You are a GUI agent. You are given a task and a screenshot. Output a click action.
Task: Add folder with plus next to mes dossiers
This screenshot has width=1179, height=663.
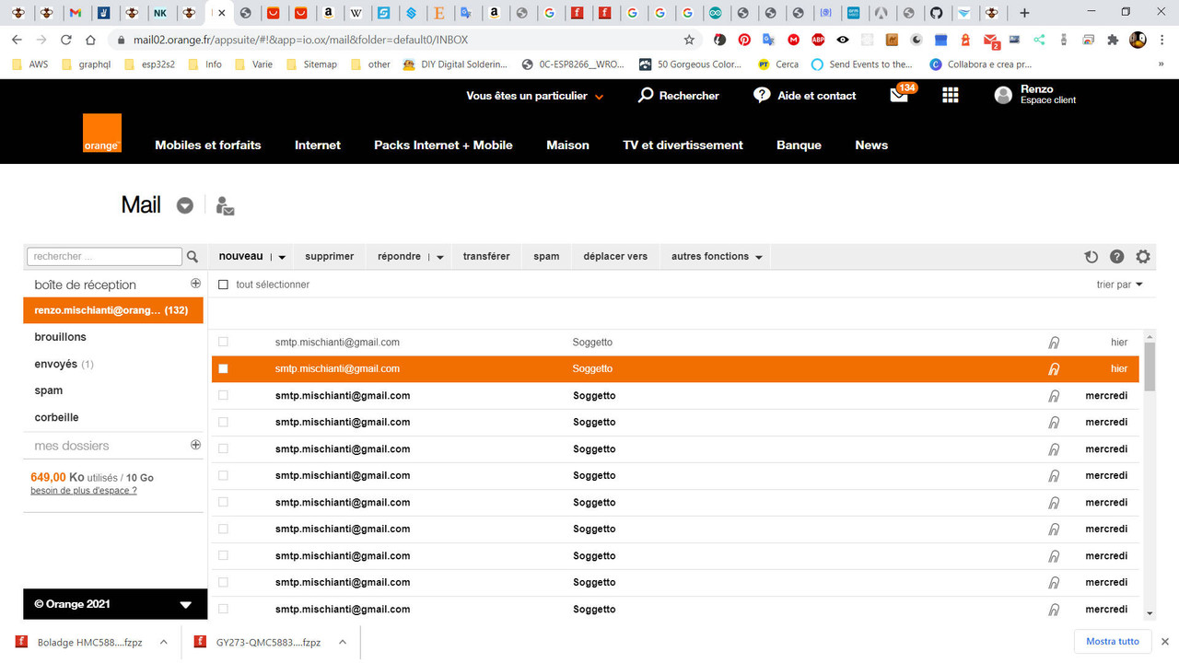(x=195, y=445)
